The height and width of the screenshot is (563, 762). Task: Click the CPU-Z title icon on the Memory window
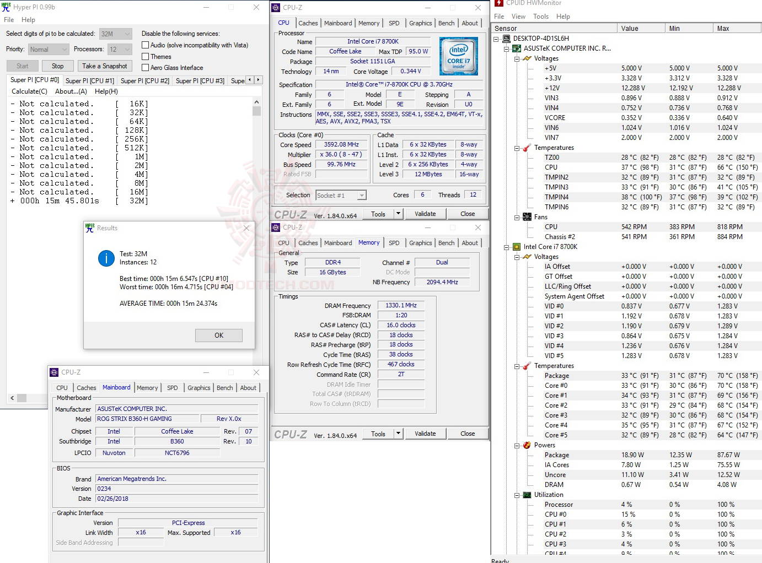coord(276,228)
